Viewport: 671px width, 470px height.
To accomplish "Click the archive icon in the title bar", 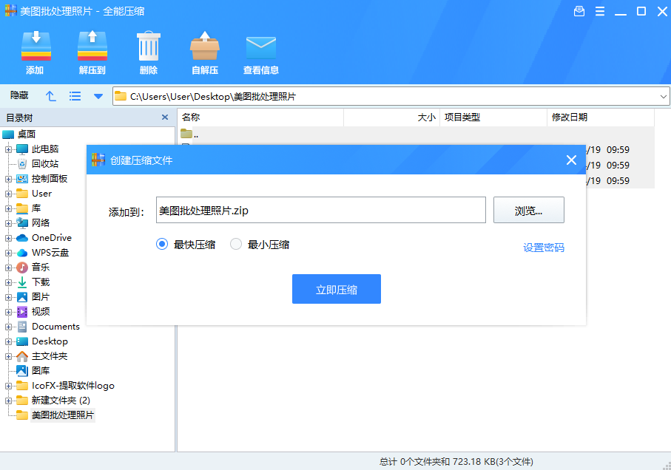I will coord(579,11).
